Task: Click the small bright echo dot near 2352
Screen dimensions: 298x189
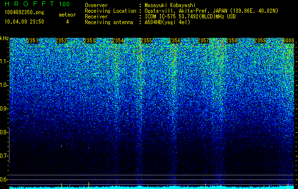Action: pos(62,146)
